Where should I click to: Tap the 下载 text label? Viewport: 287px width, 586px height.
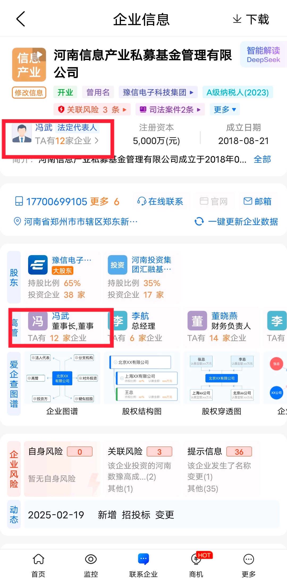coord(258,19)
